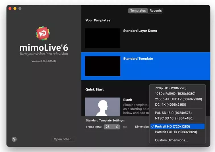Switch to the Templates tab
Screen dimensions: 215x152
coord(138,11)
